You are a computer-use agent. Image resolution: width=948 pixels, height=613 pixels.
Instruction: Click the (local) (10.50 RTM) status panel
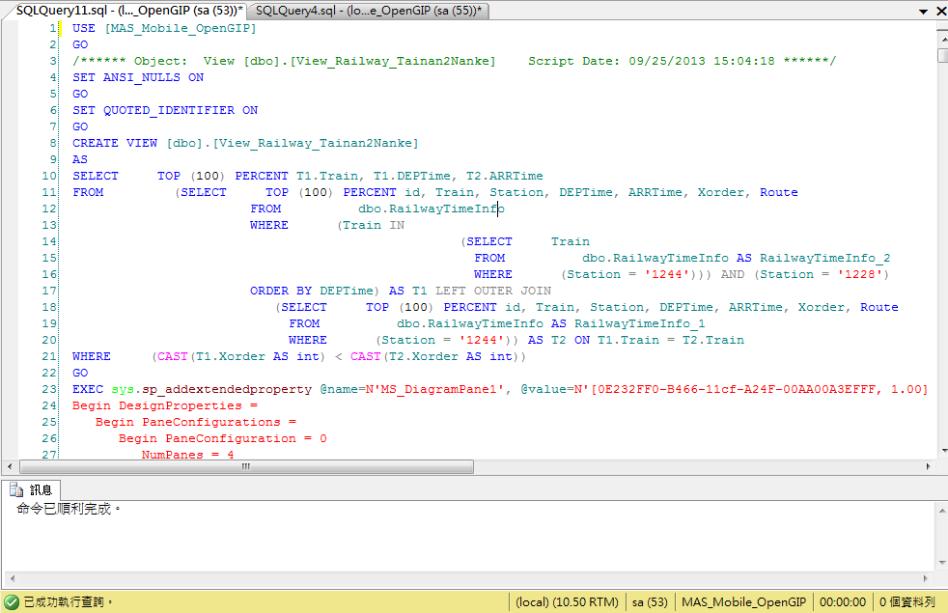[x=567, y=601]
